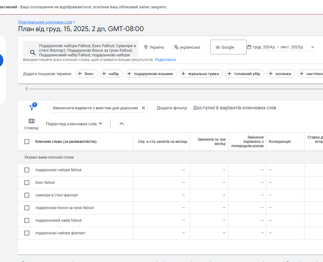Toggle the select-all keywords checkbox
Viewport: 323px width, 262px height.
(x=27, y=142)
